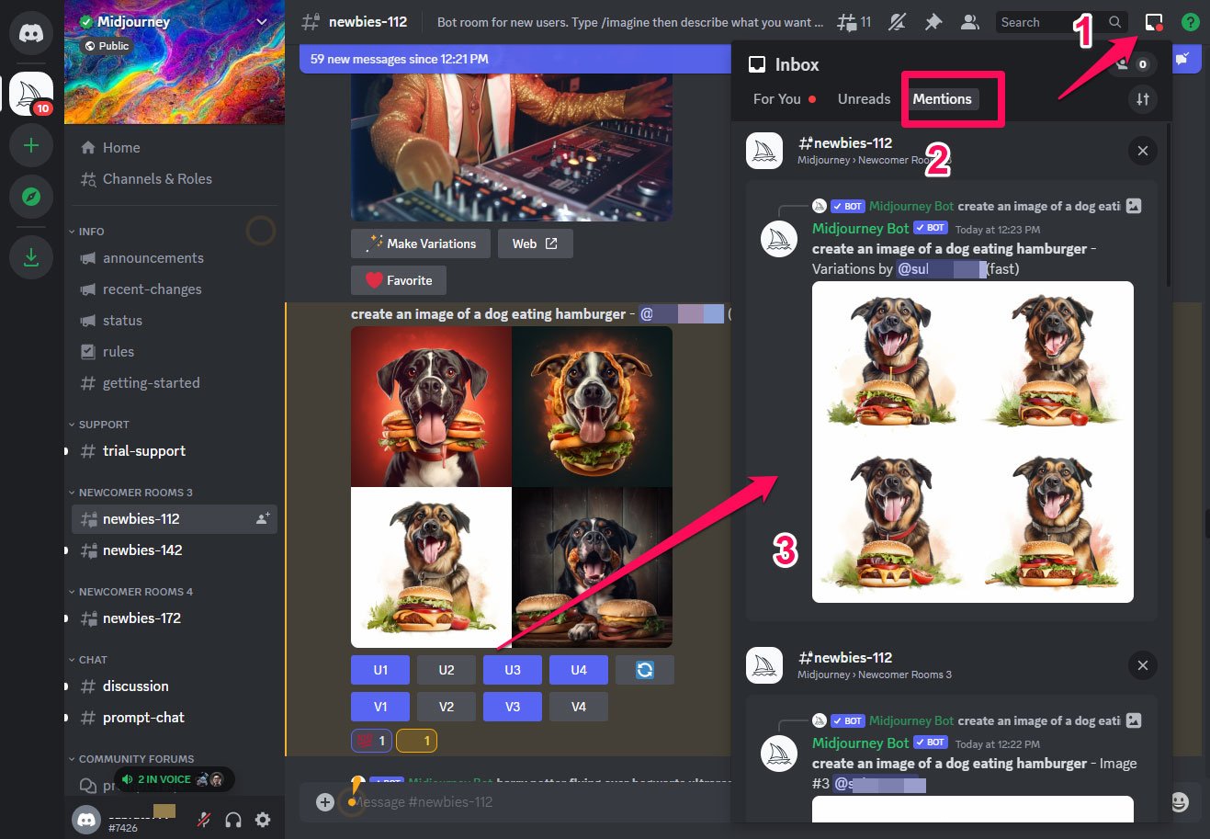Toggle channel notification bell
Image resolution: width=1210 pixels, height=839 pixels.
pyautogui.click(x=897, y=22)
